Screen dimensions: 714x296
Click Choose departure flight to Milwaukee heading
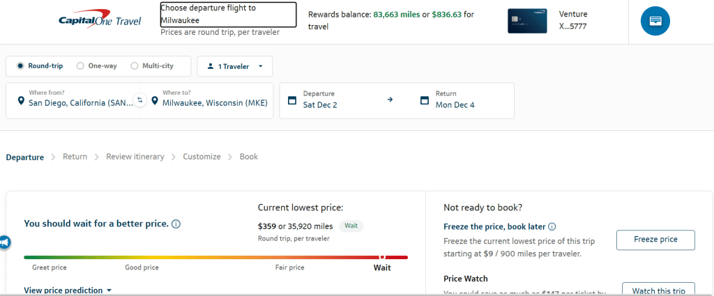tap(228, 14)
